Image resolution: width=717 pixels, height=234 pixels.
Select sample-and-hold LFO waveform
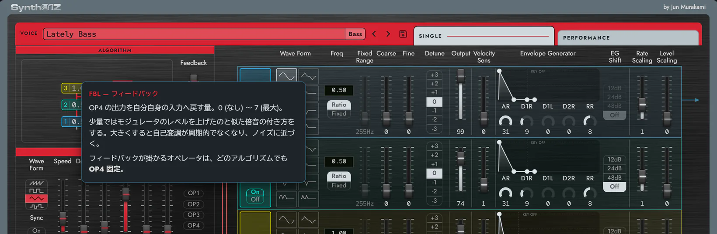[x=36, y=206]
